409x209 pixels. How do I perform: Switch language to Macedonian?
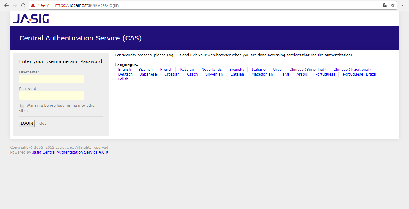[x=262, y=74]
